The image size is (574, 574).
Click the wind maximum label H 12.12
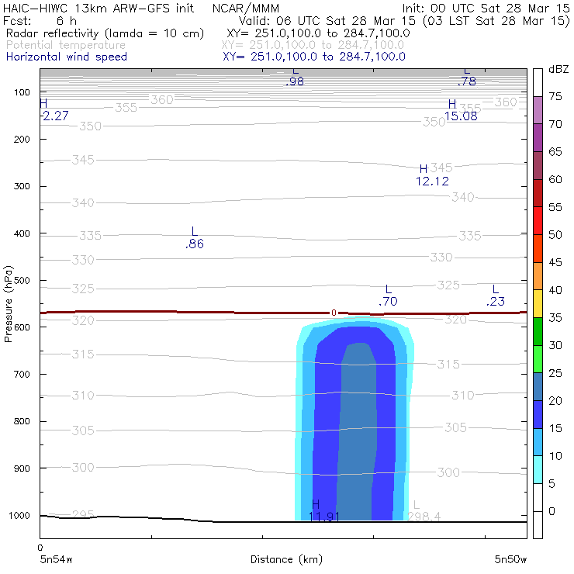(432, 175)
